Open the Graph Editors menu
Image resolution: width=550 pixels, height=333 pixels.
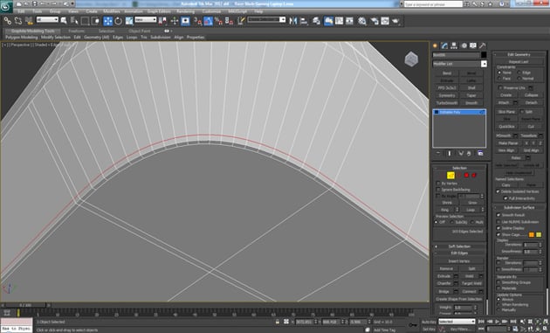click(159, 11)
